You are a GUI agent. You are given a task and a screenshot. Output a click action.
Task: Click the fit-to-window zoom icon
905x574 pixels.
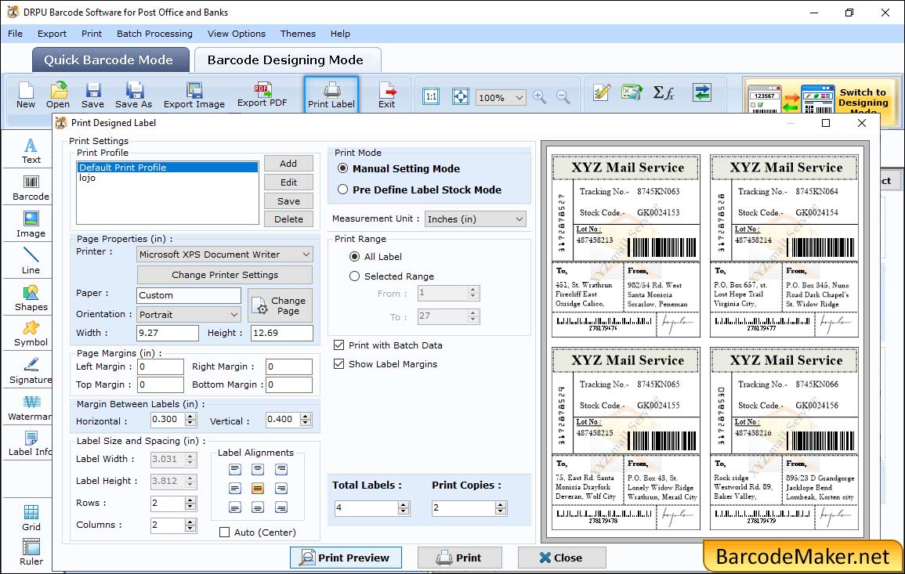pos(461,96)
